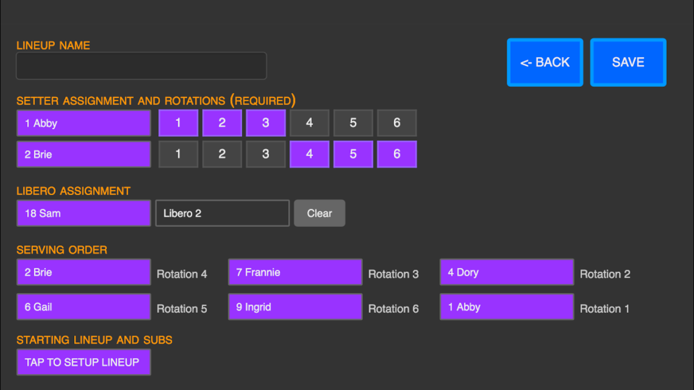This screenshot has height=390, width=694.
Task: Clear the libero assignment
Action: point(319,213)
